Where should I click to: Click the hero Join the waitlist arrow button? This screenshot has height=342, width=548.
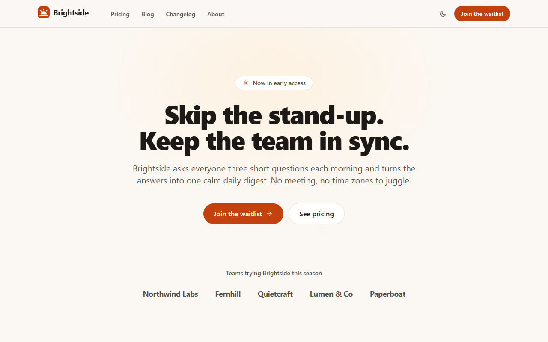click(x=243, y=214)
